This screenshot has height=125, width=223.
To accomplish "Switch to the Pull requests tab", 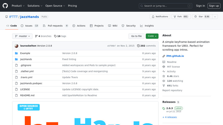I will point(55,26).
